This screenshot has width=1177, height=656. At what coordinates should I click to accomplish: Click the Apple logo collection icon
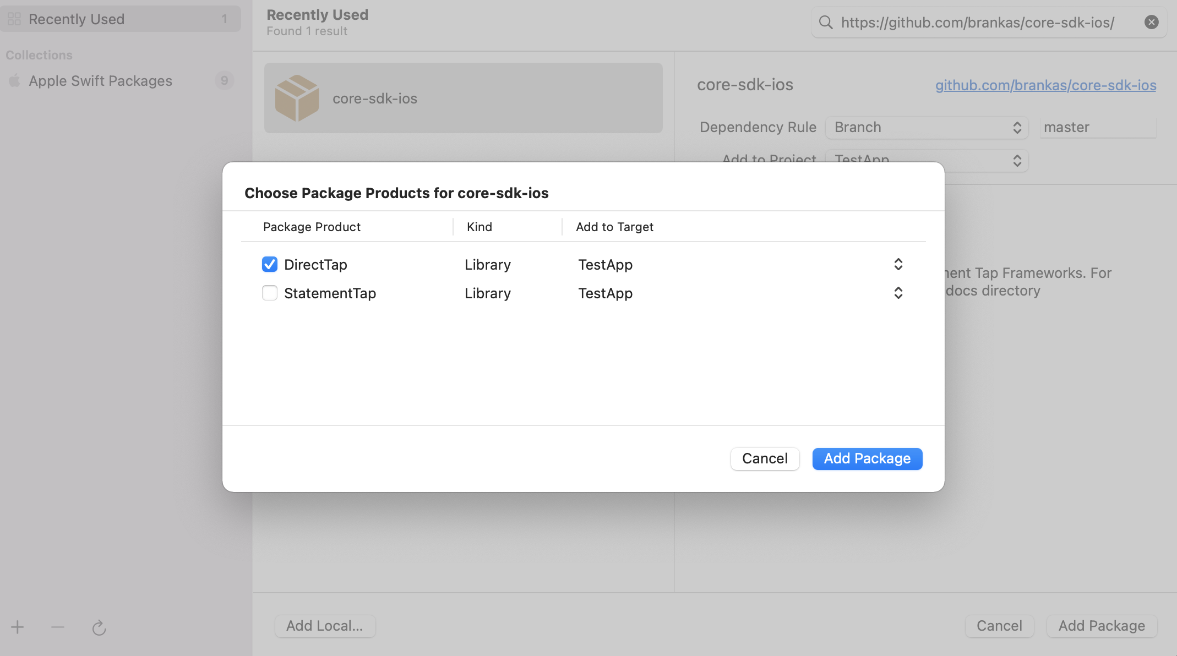(x=15, y=81)
